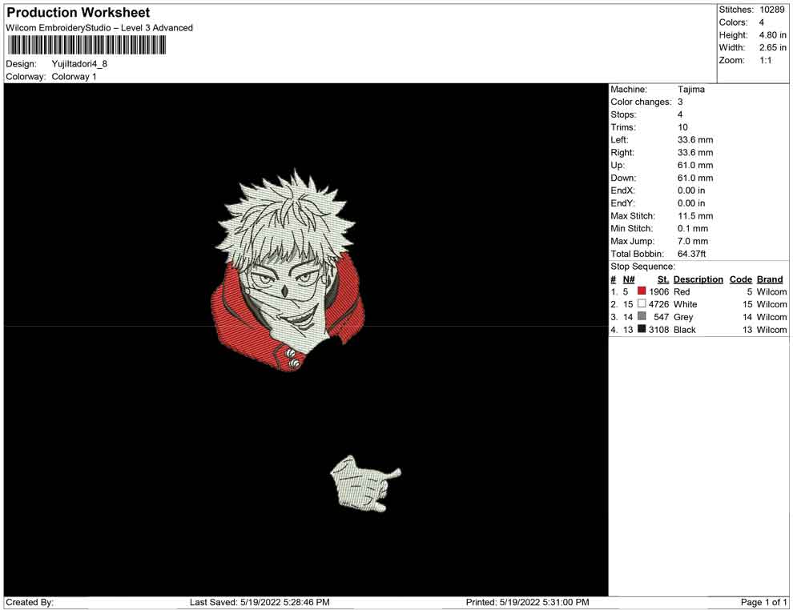Click the Zoom value '1:1'
The height and width of the screenshot is (610, 793).
(765, 60)
